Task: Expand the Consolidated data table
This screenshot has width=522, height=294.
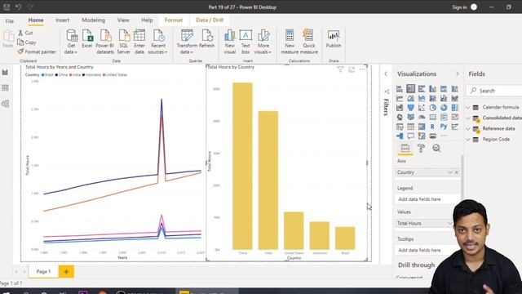Action: [468, 118]
